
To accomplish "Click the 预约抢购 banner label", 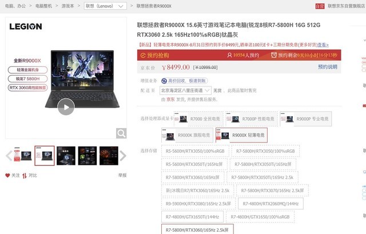I will point(155,55).
